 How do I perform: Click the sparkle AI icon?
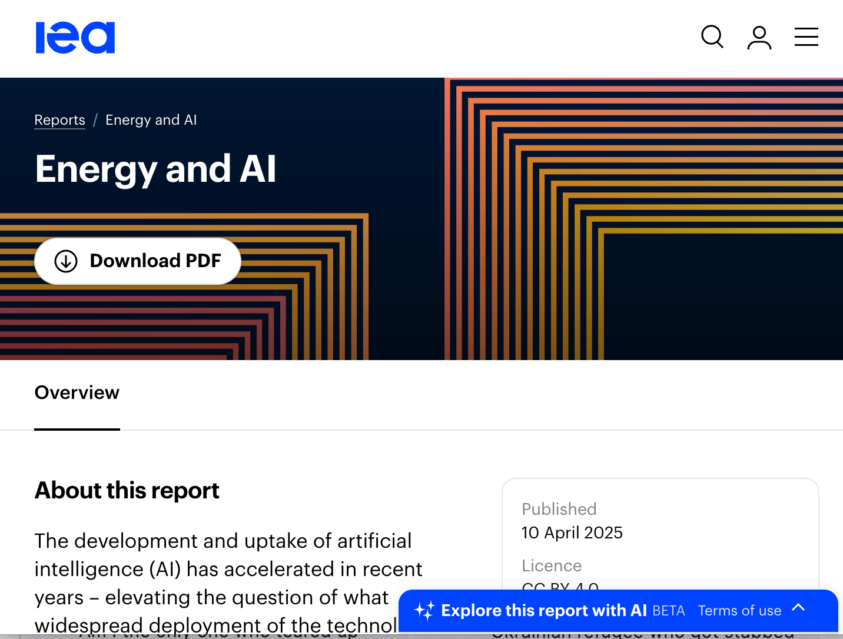tap(424, 611)
